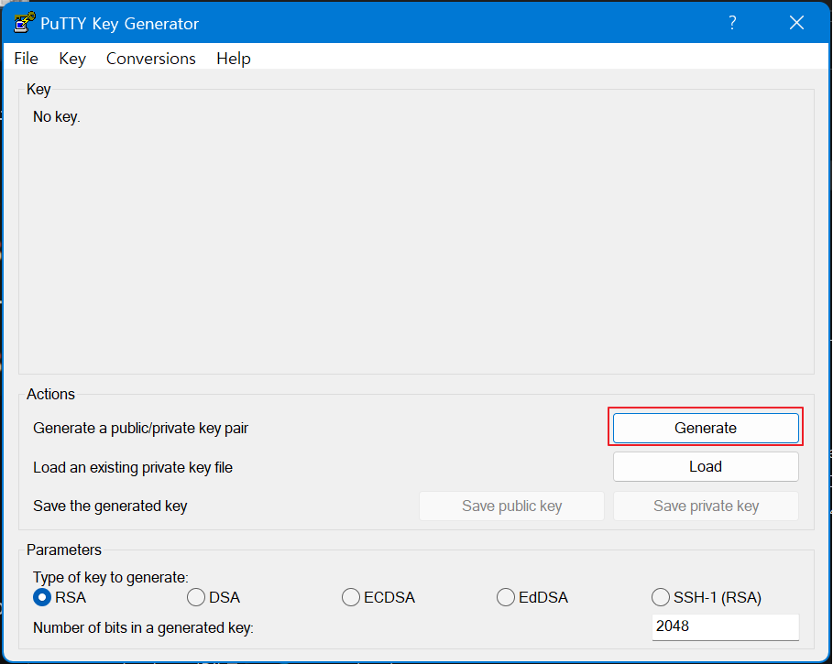Open the Key menu
833x664 pixels.
(x=72, y=59)
